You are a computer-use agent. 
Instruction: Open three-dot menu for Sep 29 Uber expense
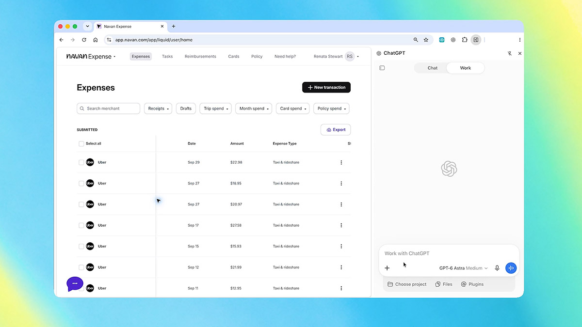341,162
